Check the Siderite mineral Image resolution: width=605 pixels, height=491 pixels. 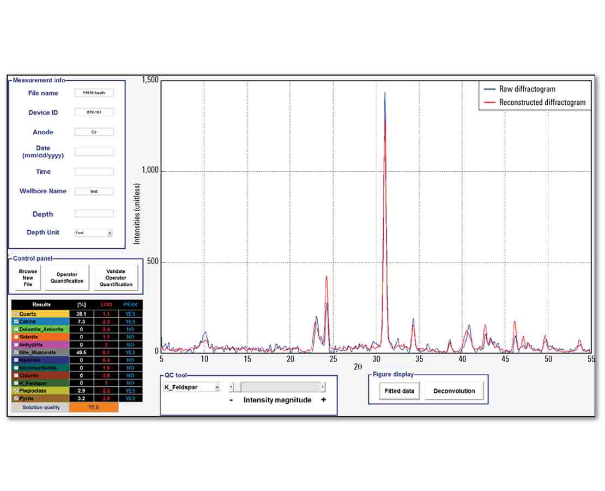(x=16, y=337)
